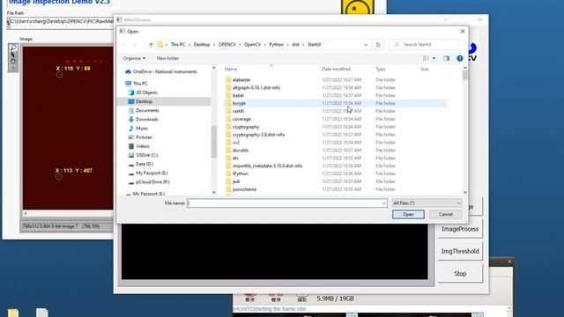Open pCloud Drive (P:)

(152, 182)
